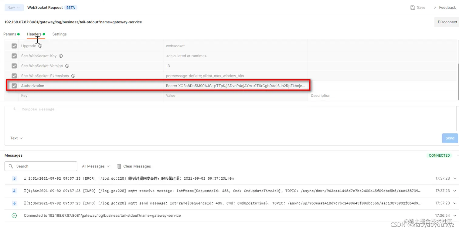
Task: Collapse the Messages panel with the chevron
Action: (458, 155)
